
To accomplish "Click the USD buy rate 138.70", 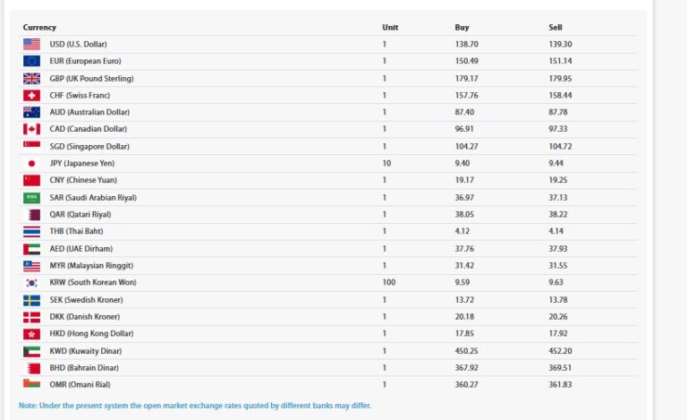I will (467, 44).
